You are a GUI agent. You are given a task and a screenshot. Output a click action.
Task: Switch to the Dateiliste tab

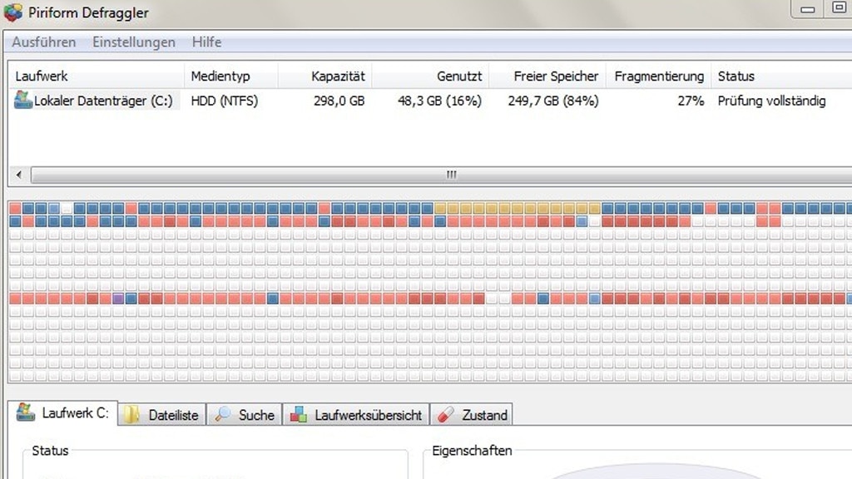161,415
